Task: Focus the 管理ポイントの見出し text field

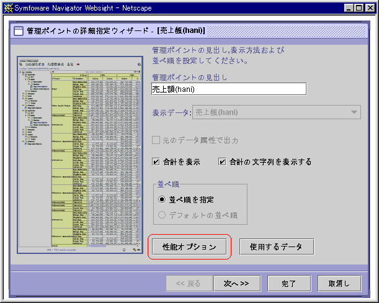Action: (x=229, y=89)
